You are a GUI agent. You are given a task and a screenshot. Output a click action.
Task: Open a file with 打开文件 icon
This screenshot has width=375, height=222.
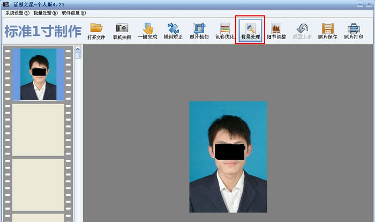click(96, 31)
